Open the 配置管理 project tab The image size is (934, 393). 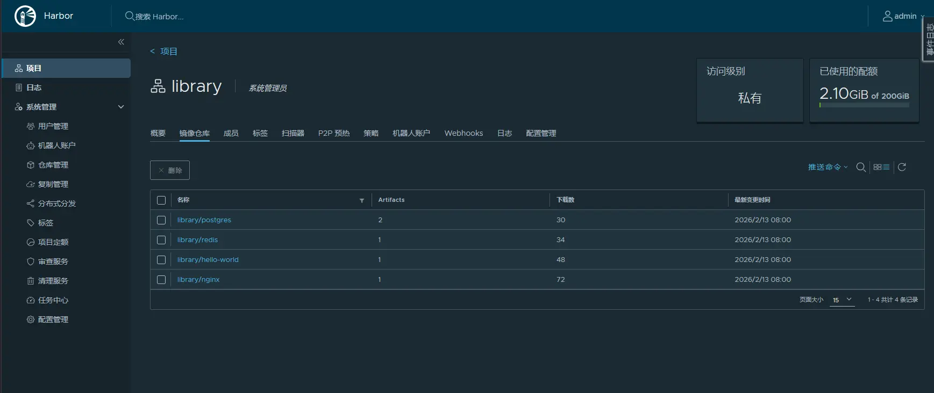click(541, 133)
